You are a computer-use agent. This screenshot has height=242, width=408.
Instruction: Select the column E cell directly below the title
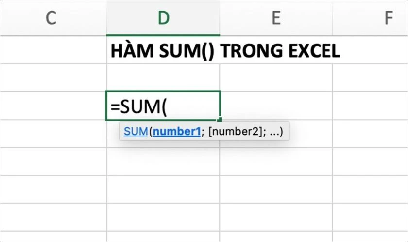276,77
